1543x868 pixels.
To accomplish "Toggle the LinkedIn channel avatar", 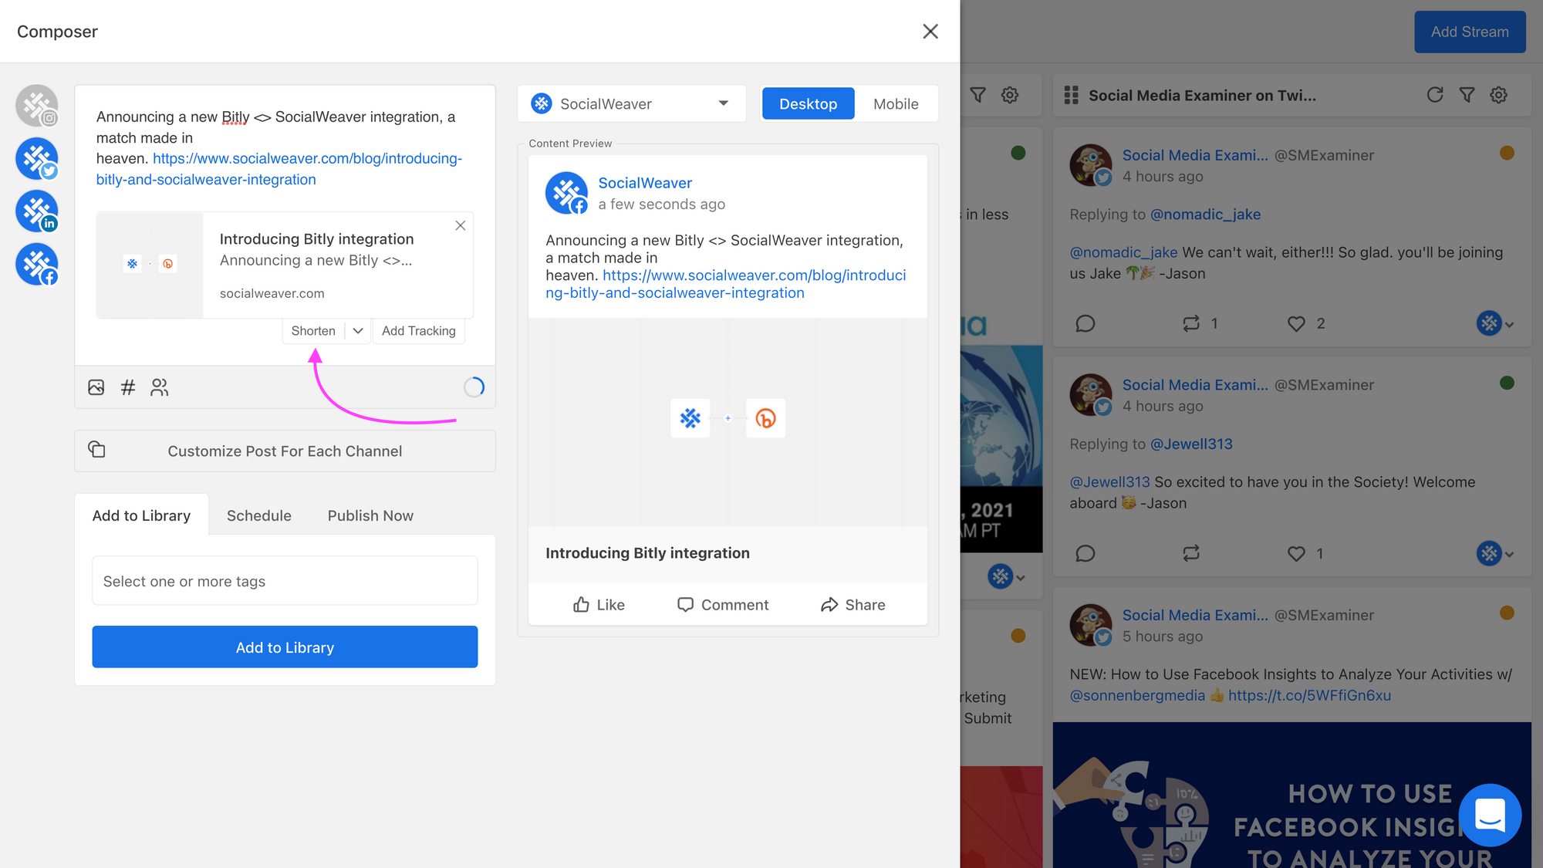I will [37, 211].
